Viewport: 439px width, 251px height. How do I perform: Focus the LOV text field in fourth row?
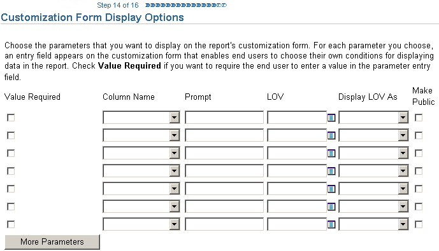click(297, 171)
